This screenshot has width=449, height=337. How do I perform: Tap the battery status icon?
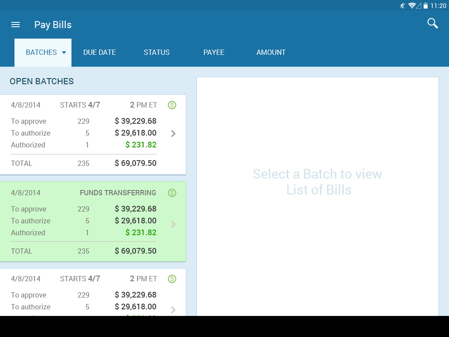(425, 6)
